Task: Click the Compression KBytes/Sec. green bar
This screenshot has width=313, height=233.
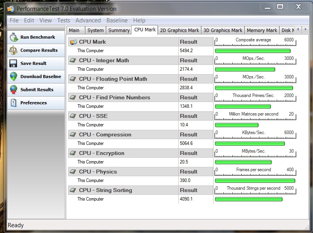Action: (x=250, y=143)
